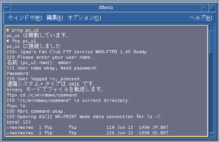Viewport: 219px width, 142px height.
Task: Click the scrollbar up arrow
Action: [x=212, y=27]
